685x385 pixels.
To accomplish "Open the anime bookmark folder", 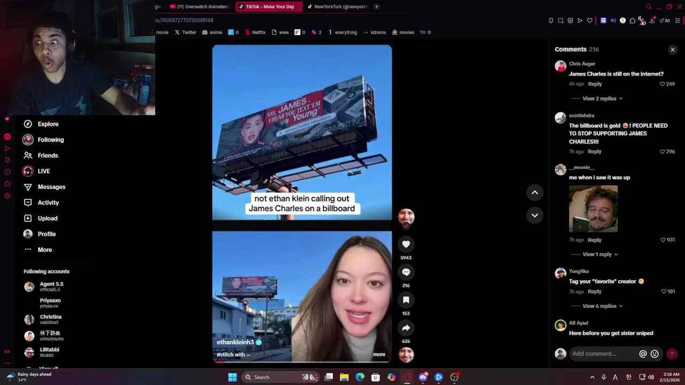I will pyautogui.click(x=212, y=32).
